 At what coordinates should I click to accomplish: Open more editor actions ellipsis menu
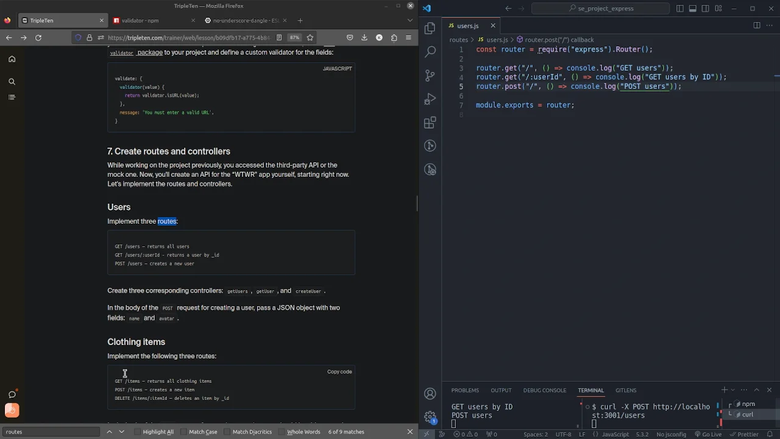click(769, 26)
